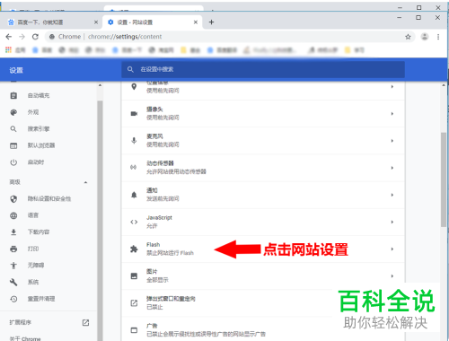
Task: Click the 语言 globe icon
Action: tap(13, 215)
